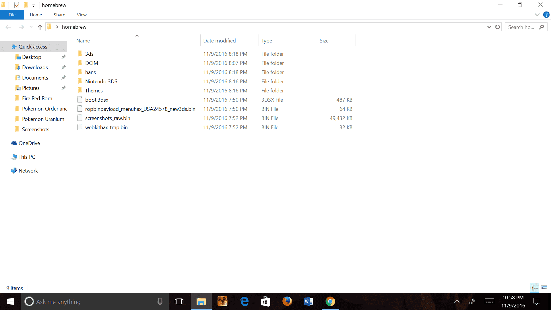Viewport: 551px width, 310px height.
Task: Select the screenshots_raw.bin file icon
Action: pos(80,118)
